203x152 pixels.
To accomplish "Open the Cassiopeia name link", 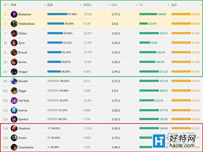I will pos(26,147).
